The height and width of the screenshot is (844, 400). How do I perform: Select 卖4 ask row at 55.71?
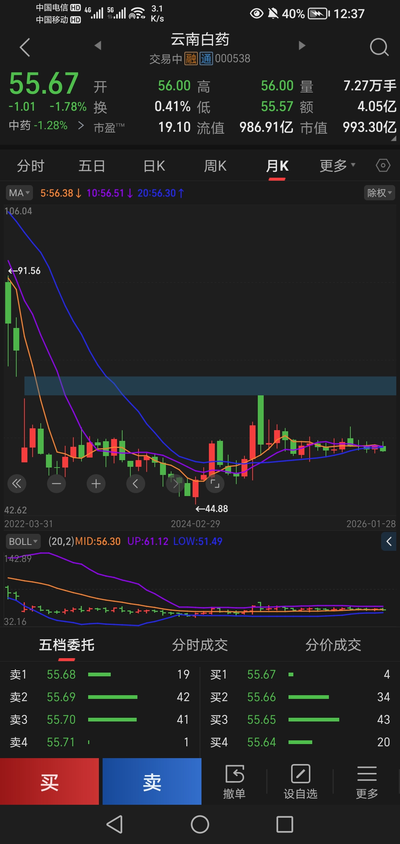point(100,742)
